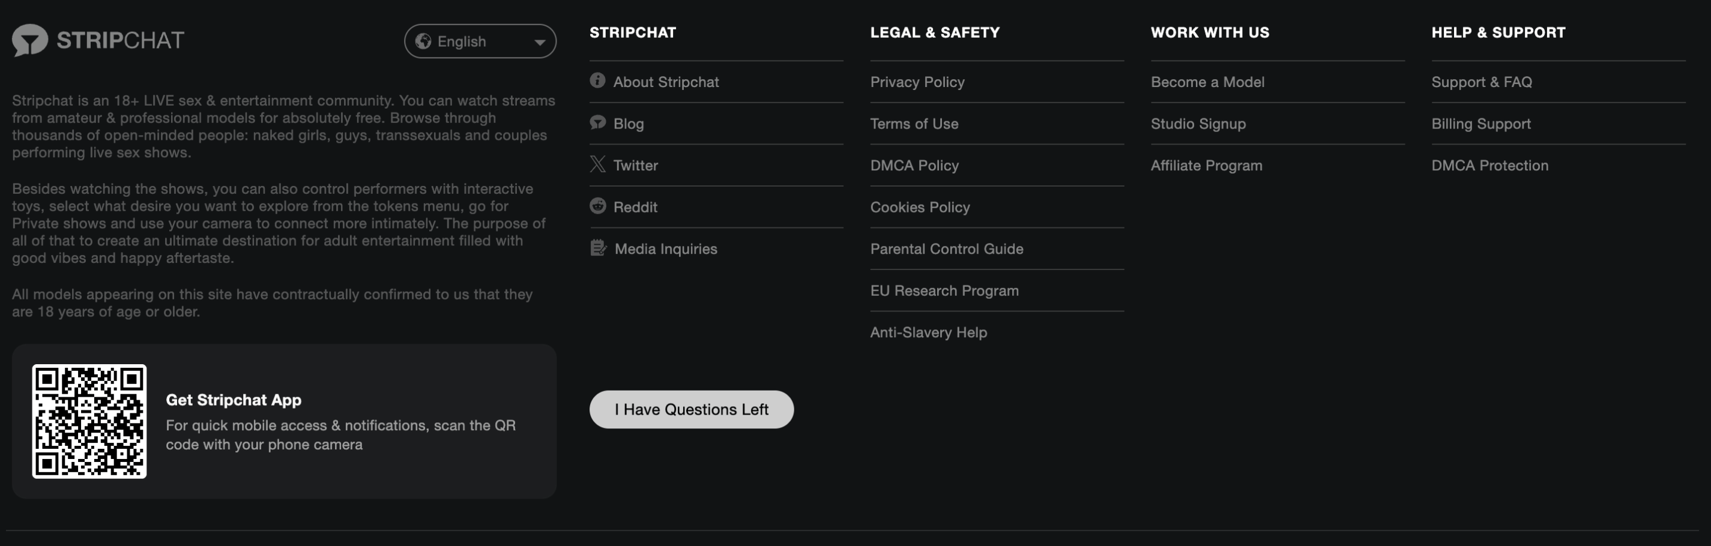Click the X icon beside Twitter
The height and width of the screenshot is (546, 1711).
coord(597,164)
